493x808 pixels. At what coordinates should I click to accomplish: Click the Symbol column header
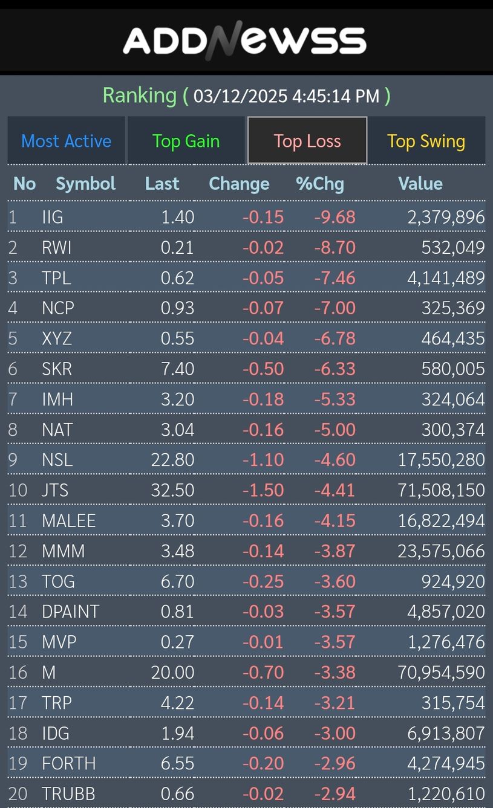[x=85, y=184]
